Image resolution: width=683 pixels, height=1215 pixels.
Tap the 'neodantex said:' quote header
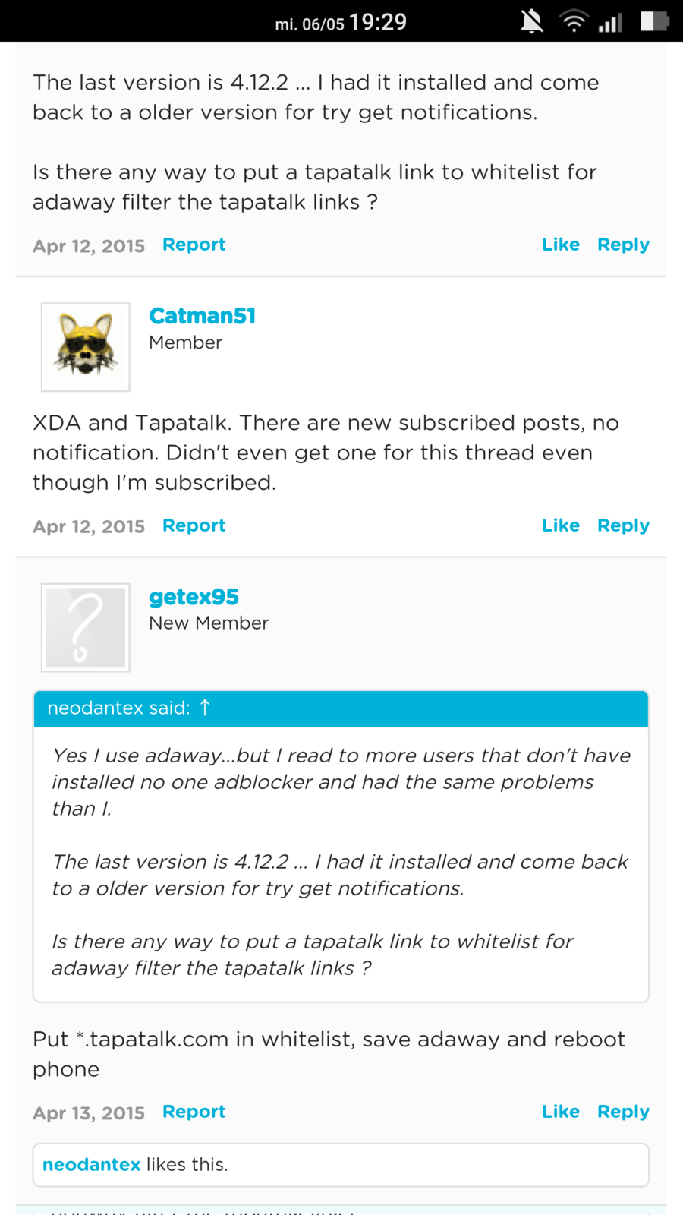tap(118, 708)
